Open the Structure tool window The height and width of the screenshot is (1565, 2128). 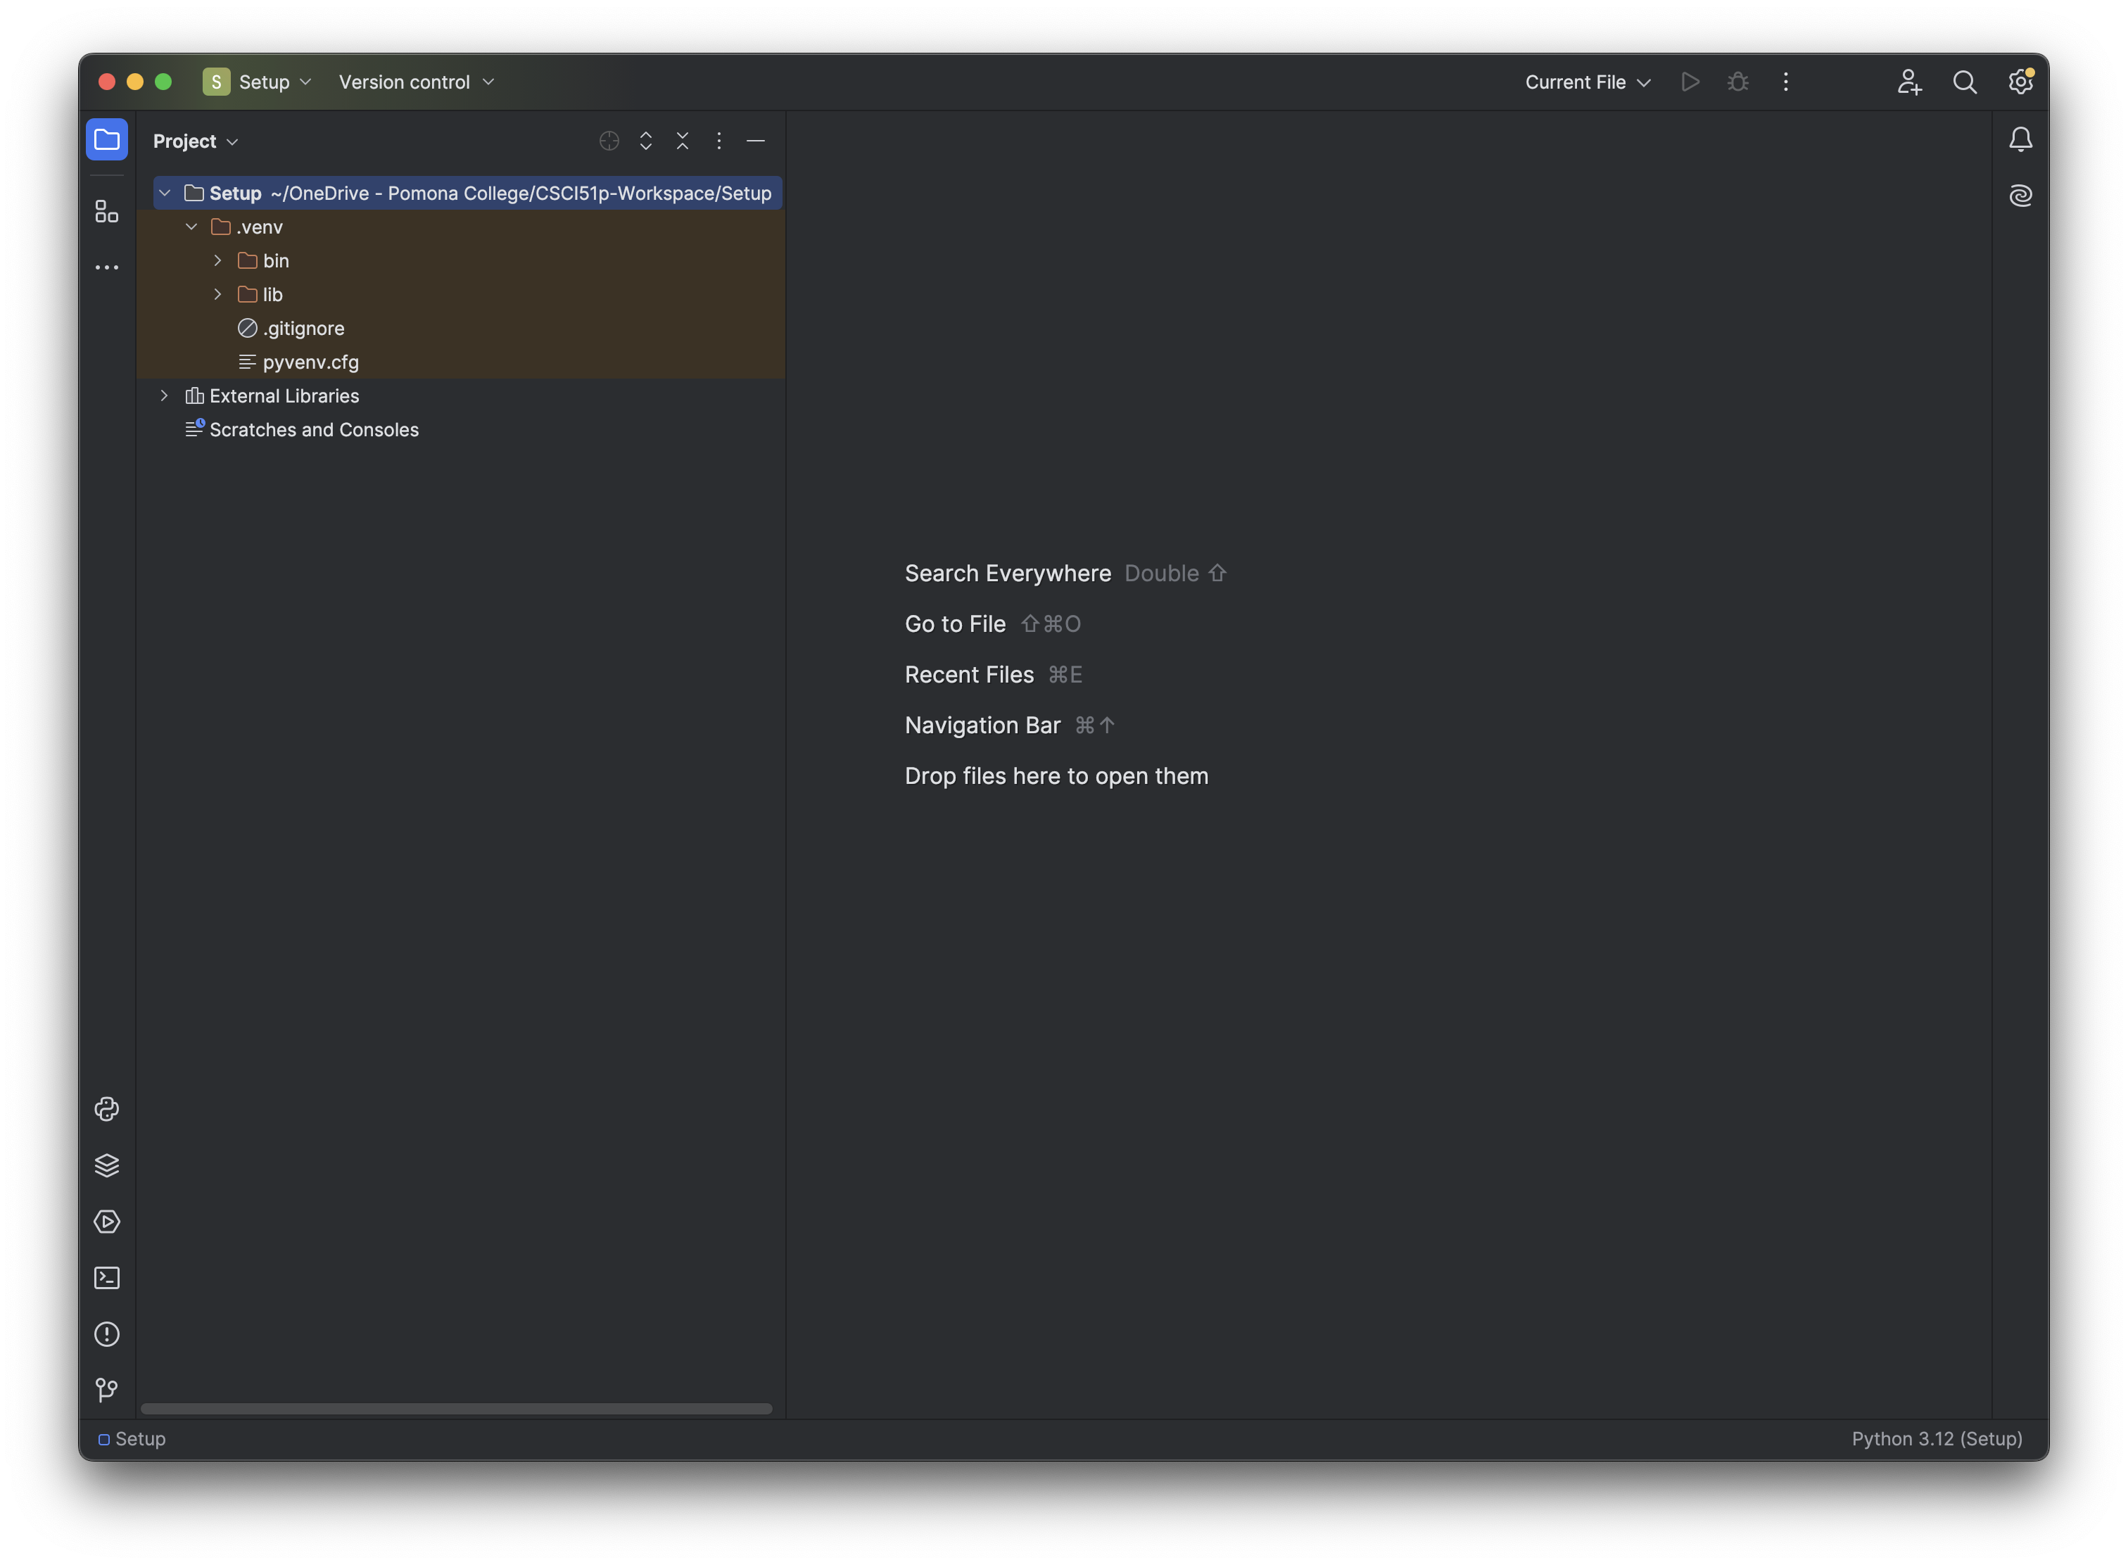107,211
